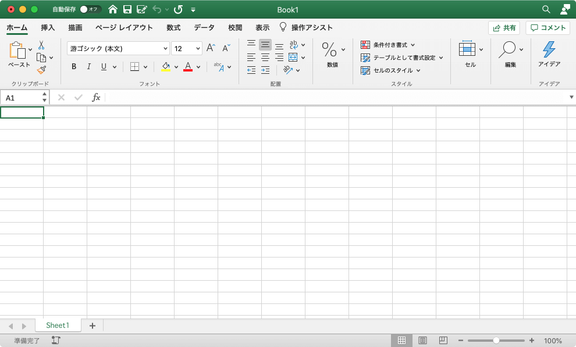Click the wrap text icon
This screenshot has height=347, width=576.
click(293, 45)
